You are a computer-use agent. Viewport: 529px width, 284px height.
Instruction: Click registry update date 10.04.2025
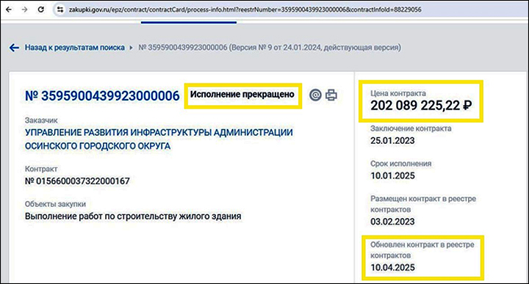tap(392, 268)
